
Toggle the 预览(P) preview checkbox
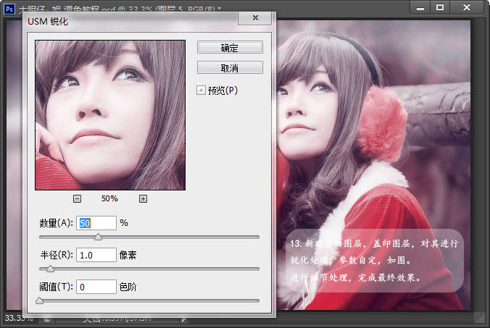click(201, 91)
